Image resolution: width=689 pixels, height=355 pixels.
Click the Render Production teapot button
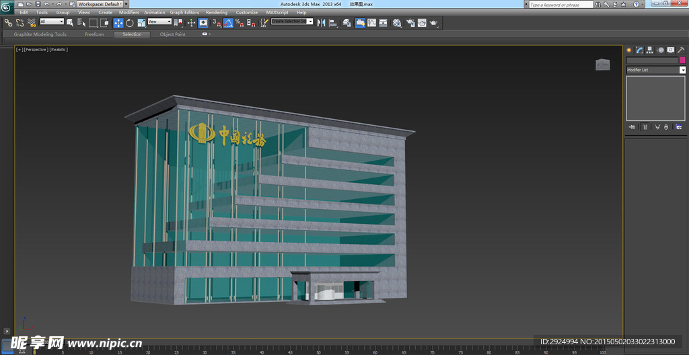click(434, 23)
